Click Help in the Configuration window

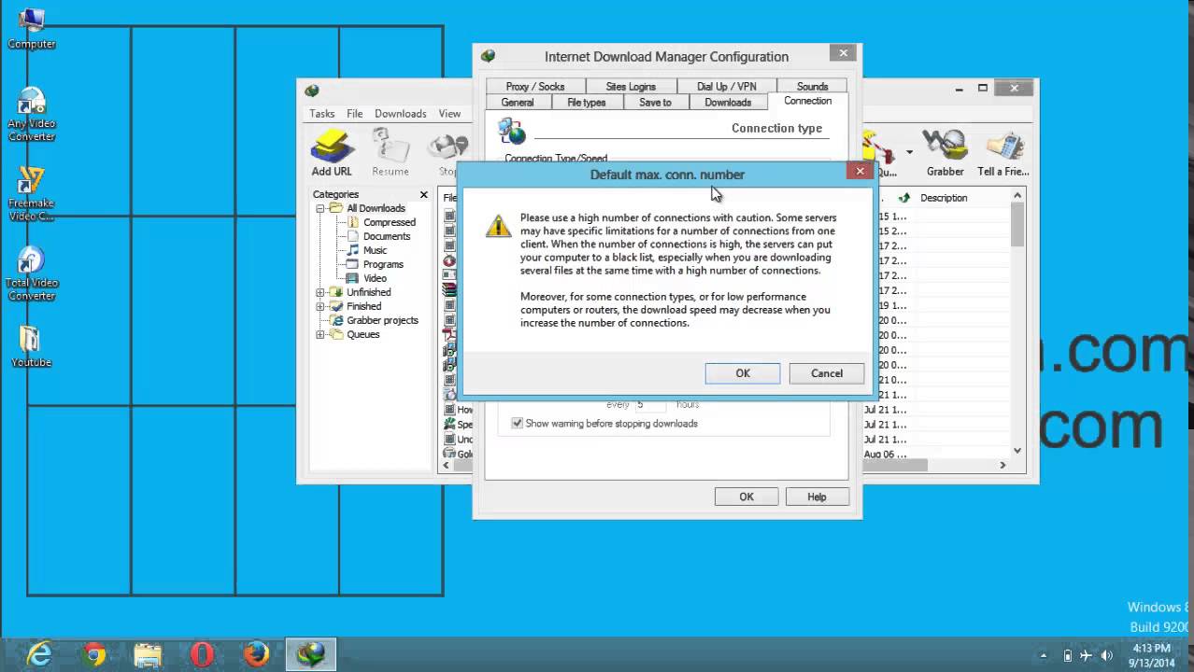817,497
